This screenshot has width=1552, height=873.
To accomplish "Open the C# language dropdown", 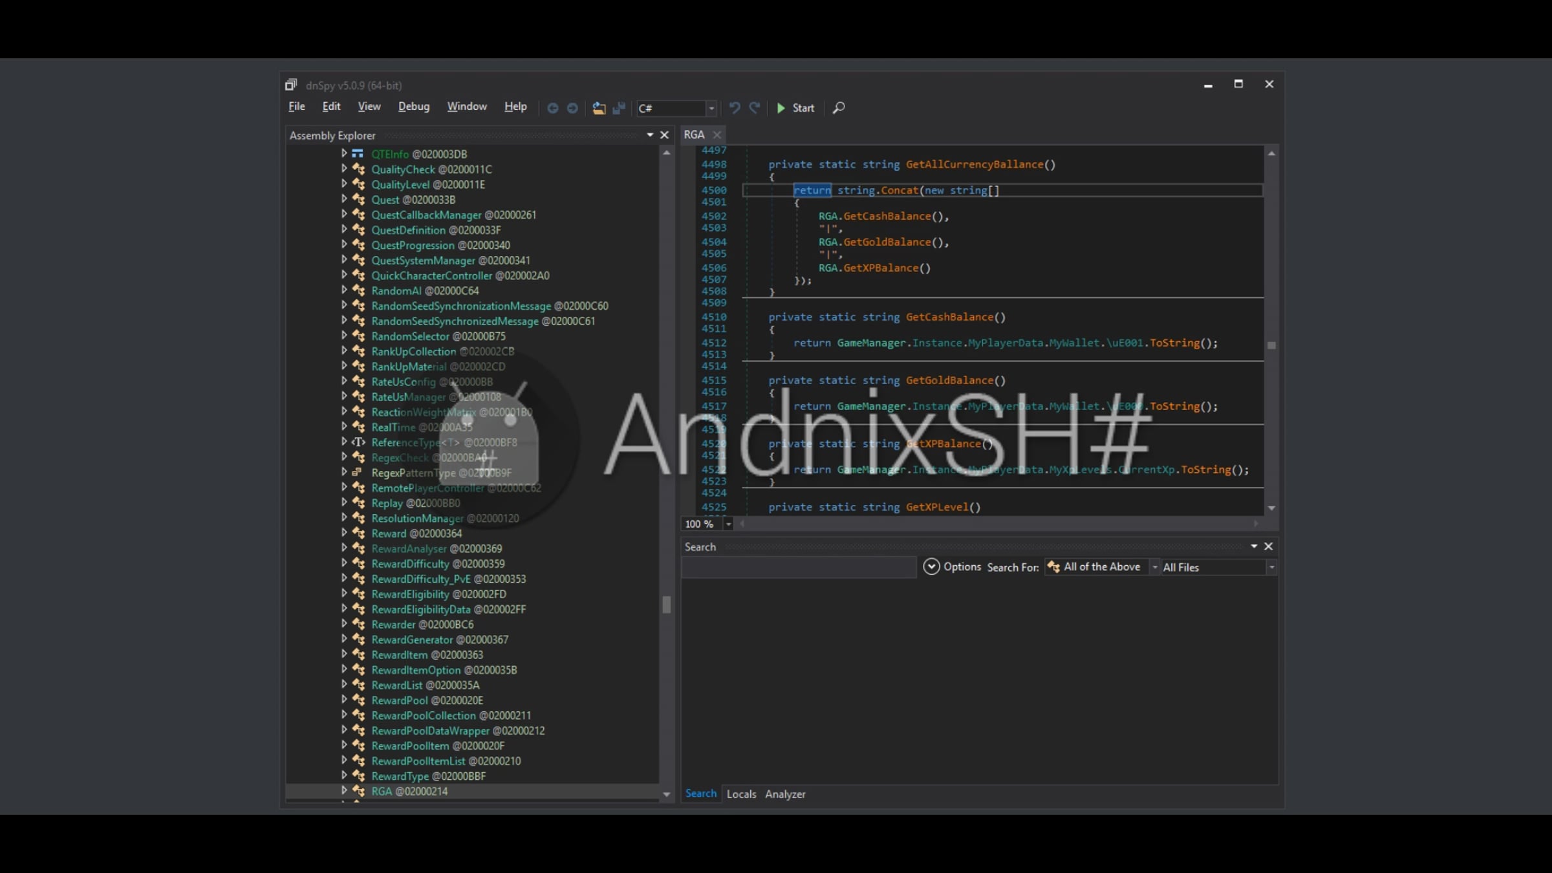I will point(676,108).
